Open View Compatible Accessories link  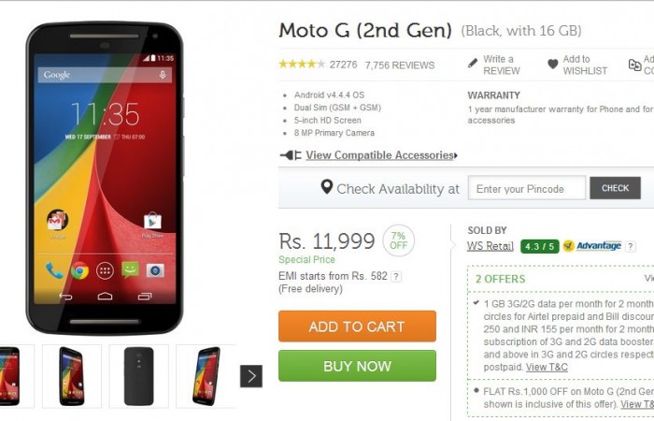click(x=381, y=155)
